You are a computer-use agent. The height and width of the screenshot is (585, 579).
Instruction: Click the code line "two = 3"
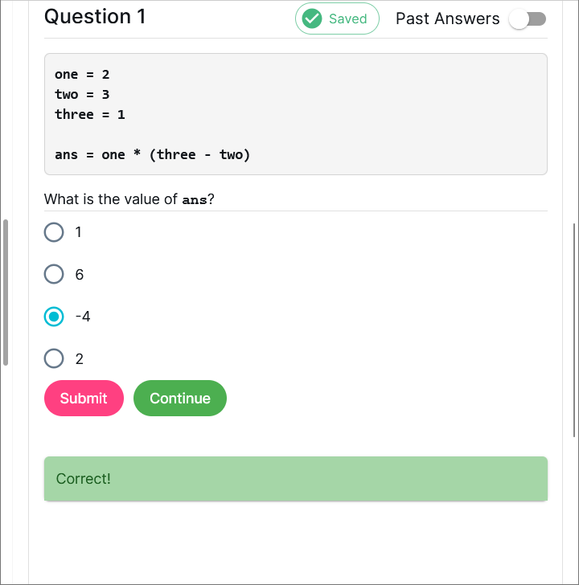(x=82, y=95)
